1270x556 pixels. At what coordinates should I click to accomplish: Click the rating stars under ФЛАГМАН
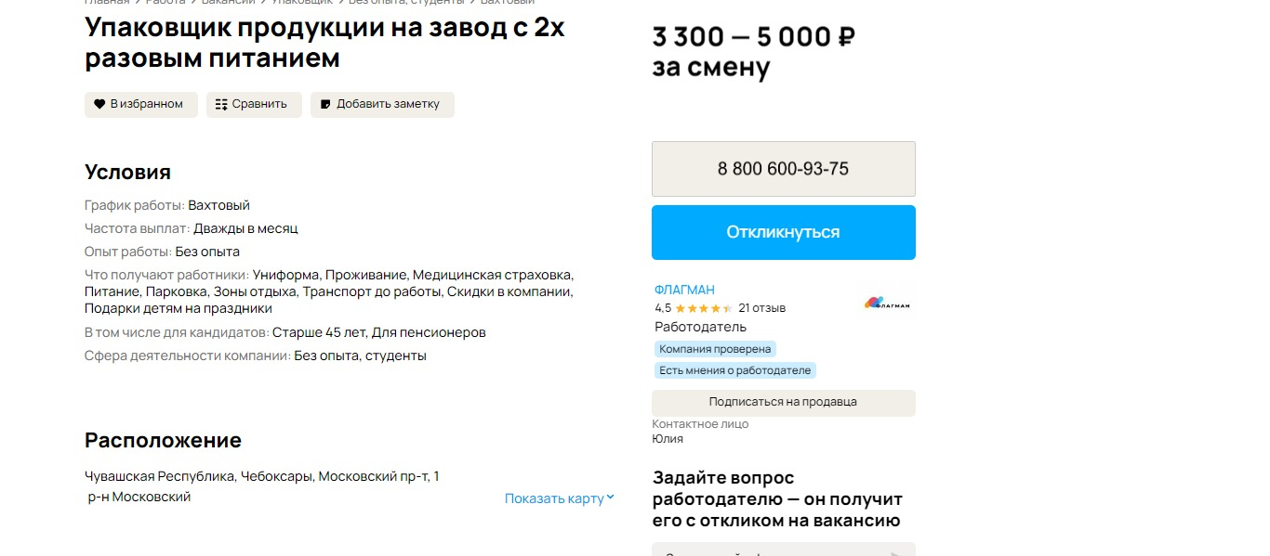point(704,308)
